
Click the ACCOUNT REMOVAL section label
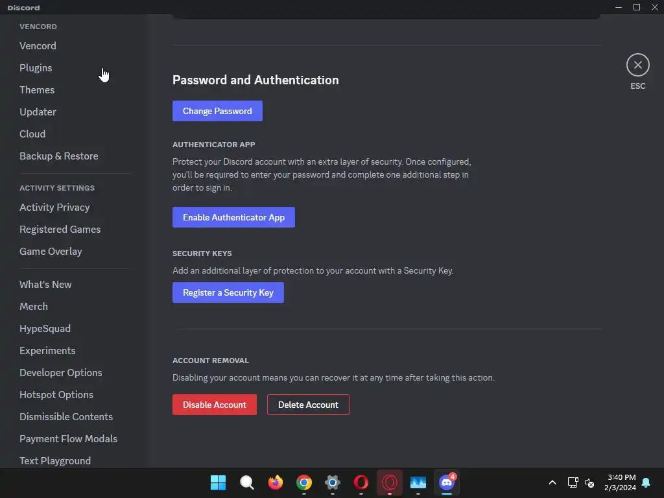211,361
